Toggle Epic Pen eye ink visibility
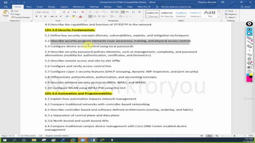Viewport: 255px width, 143px height. tap(249, 29)
